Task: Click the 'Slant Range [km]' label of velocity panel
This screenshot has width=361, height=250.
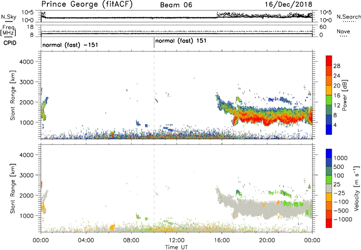Action: [13, 189]
